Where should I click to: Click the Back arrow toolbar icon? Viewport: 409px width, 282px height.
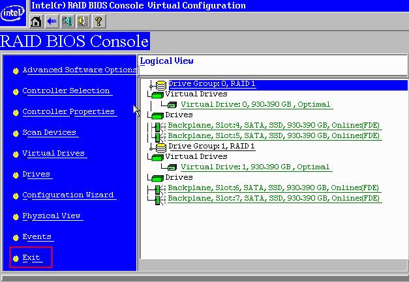52,21
